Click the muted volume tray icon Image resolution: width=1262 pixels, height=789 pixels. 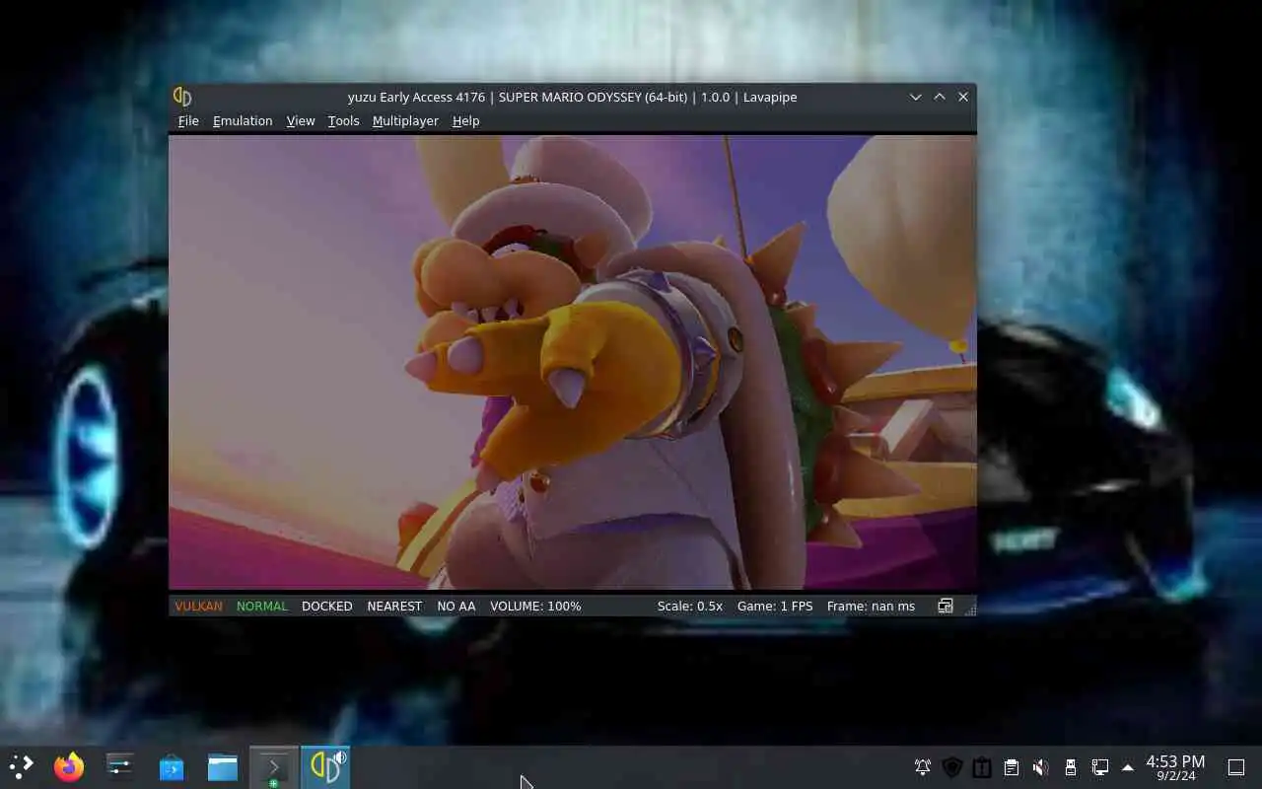point(1040,767)
